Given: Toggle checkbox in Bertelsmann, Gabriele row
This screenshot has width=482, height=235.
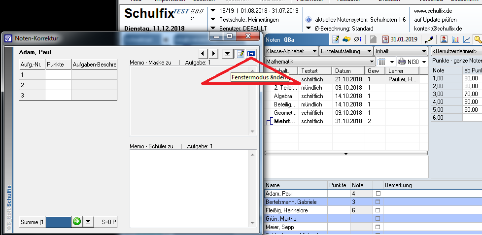Looking at the screenshot, I should [x=378, y=202].
